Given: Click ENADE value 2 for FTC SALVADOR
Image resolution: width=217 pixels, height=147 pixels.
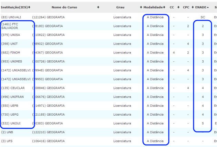Looking at the screenshot, I should [203, 26].
